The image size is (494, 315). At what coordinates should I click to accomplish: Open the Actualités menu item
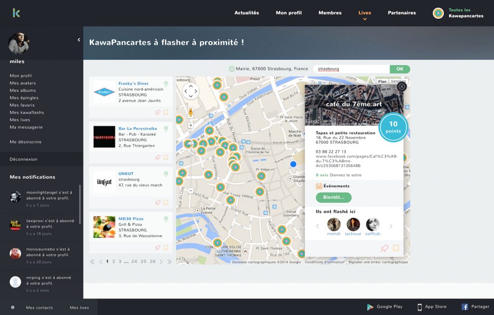[x=247, y=13]
